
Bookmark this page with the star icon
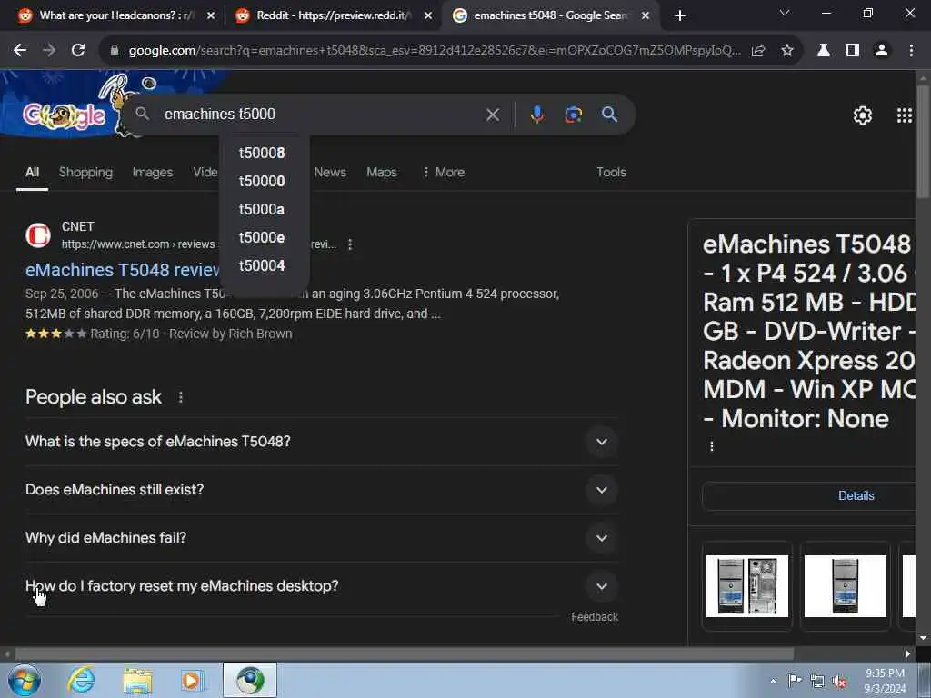pos(787,51)
